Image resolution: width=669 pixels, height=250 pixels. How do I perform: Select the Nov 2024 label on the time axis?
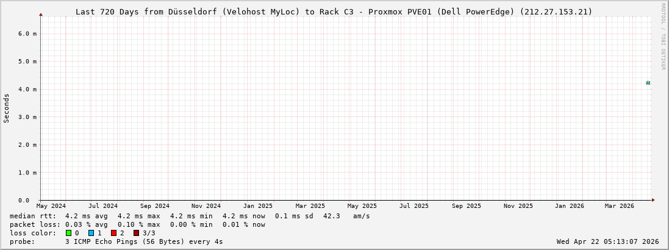(x=206, y=206)
